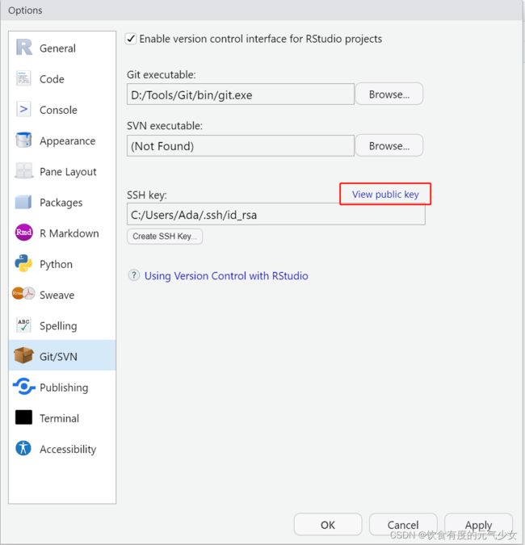Click Cancel button
This screenshot has height=545, width=525.
pyautogui.click(x=403, y=525)
